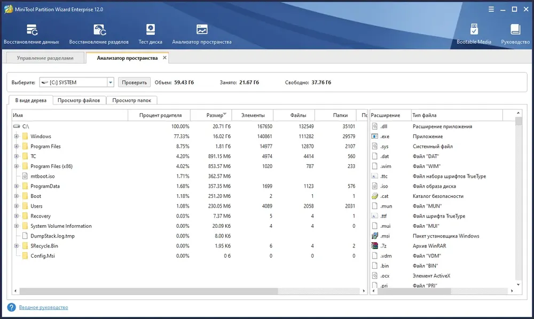Select the Config.Msi folder icon
The image size is (534, 319).
(x=25, y=256)
